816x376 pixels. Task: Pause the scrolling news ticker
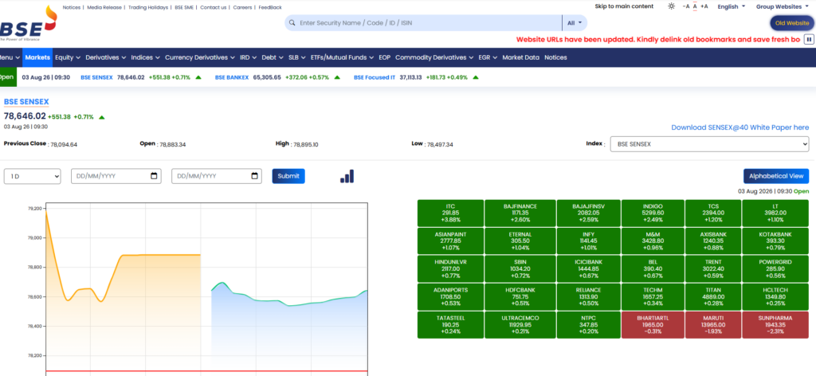pos(809,39)
